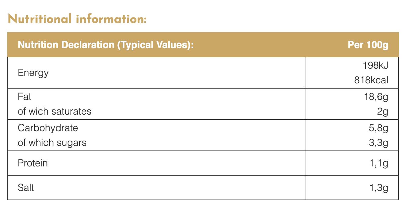Image resolution: width=405 pixels, height=217 pixels.
Task: Click '(Typical Values):' in the table header
Action: tap(155, 45)
